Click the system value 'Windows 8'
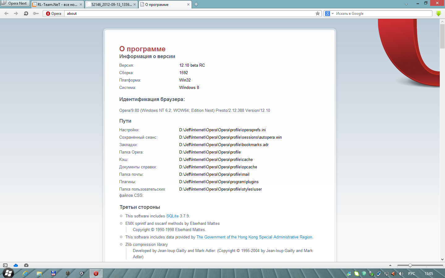The image size is (445, 278). (x=189, y=88)
